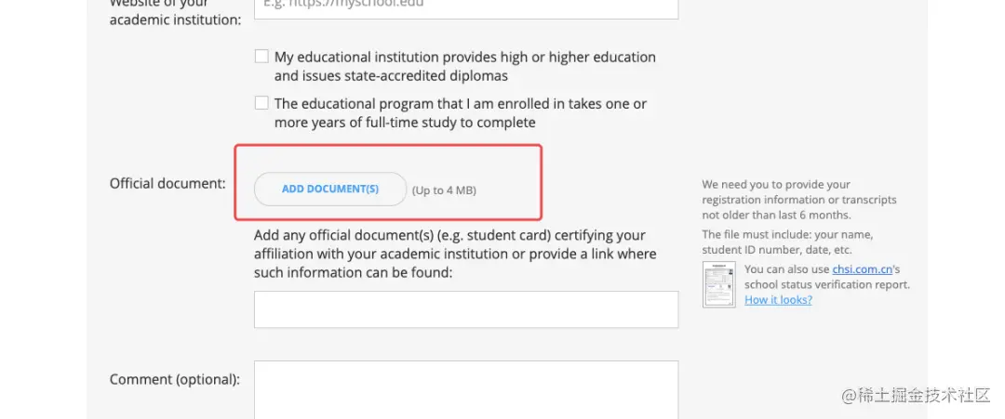Click the 'file must include: your name' note

point(787,242)
